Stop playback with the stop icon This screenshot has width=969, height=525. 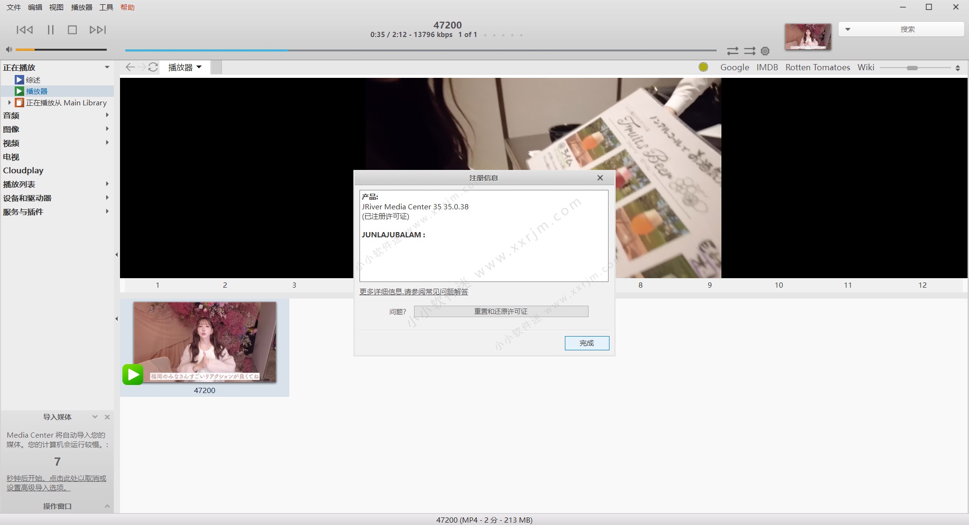(x=72, y=30)
